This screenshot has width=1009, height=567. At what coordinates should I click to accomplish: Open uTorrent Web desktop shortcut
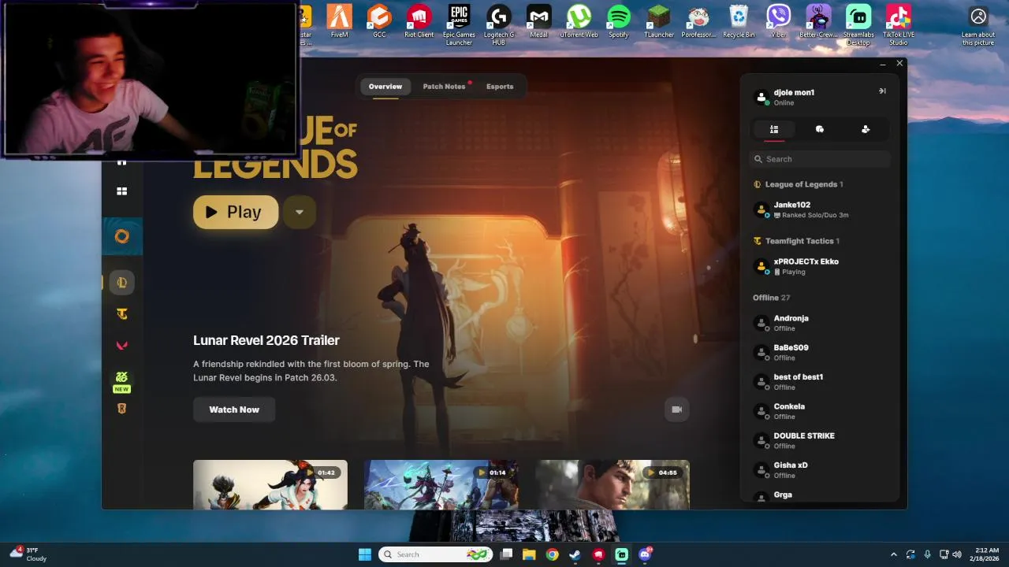click(579, 22)
